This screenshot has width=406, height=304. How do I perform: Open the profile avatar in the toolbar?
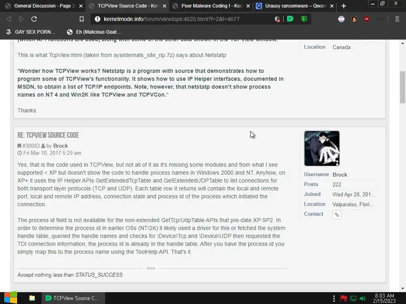coord(354,19)
